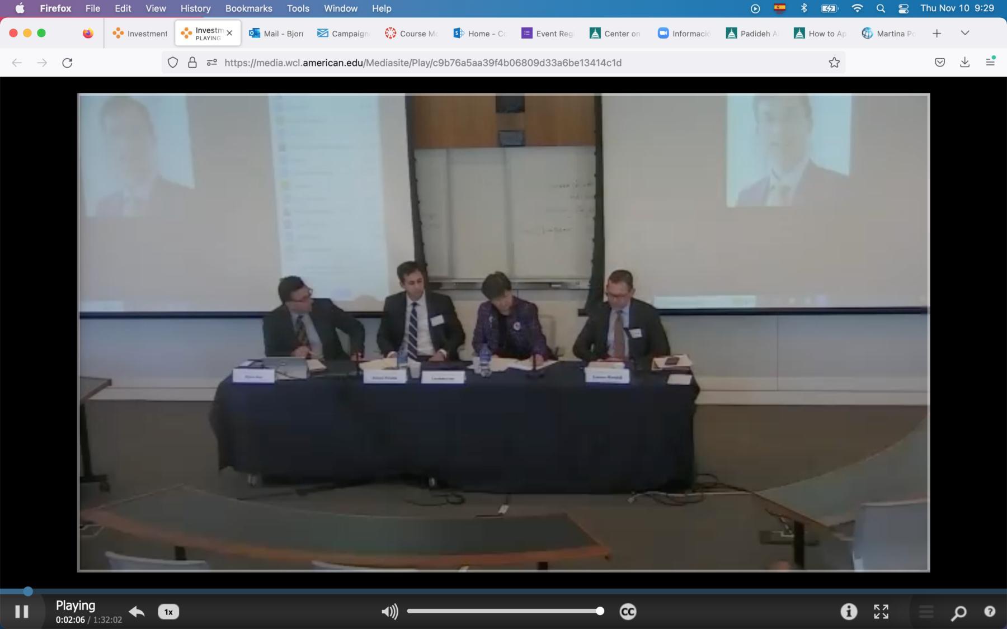The image size is (1007, 629).
Task: Open the Firefox application menu
Action: 991,62
